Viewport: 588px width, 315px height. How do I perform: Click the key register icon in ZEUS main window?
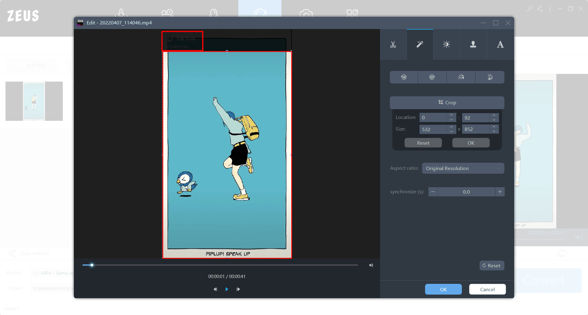530,8
